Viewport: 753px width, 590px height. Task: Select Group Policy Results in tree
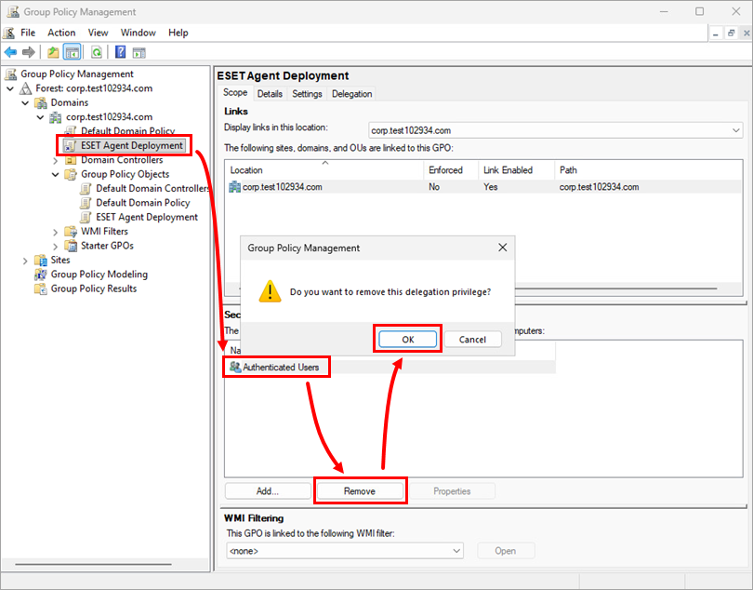[93, 288]
